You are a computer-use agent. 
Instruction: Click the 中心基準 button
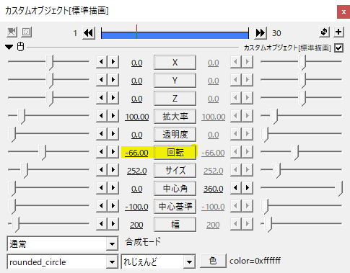tap(175, 207)
